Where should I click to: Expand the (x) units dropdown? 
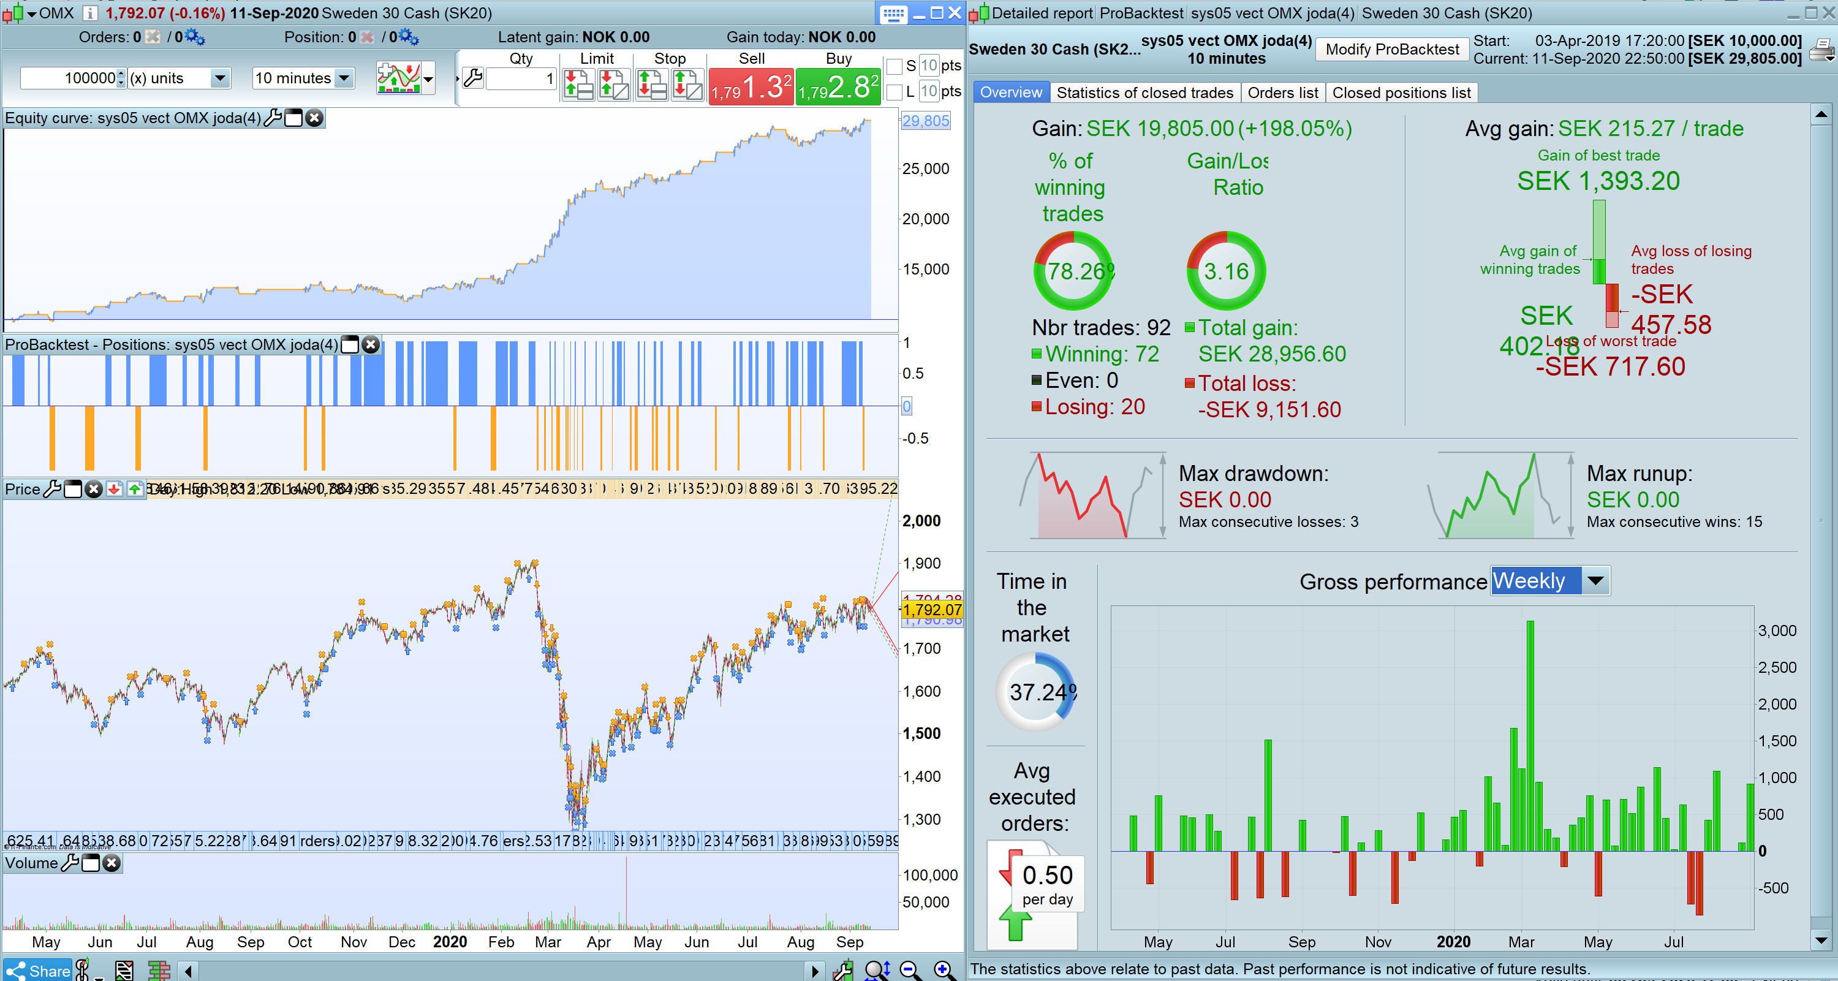(221, 78)
